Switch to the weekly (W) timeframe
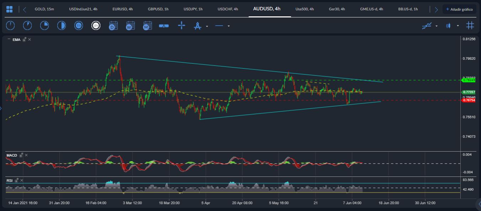The width and height of the screenshot is (481, 211). 130,26
